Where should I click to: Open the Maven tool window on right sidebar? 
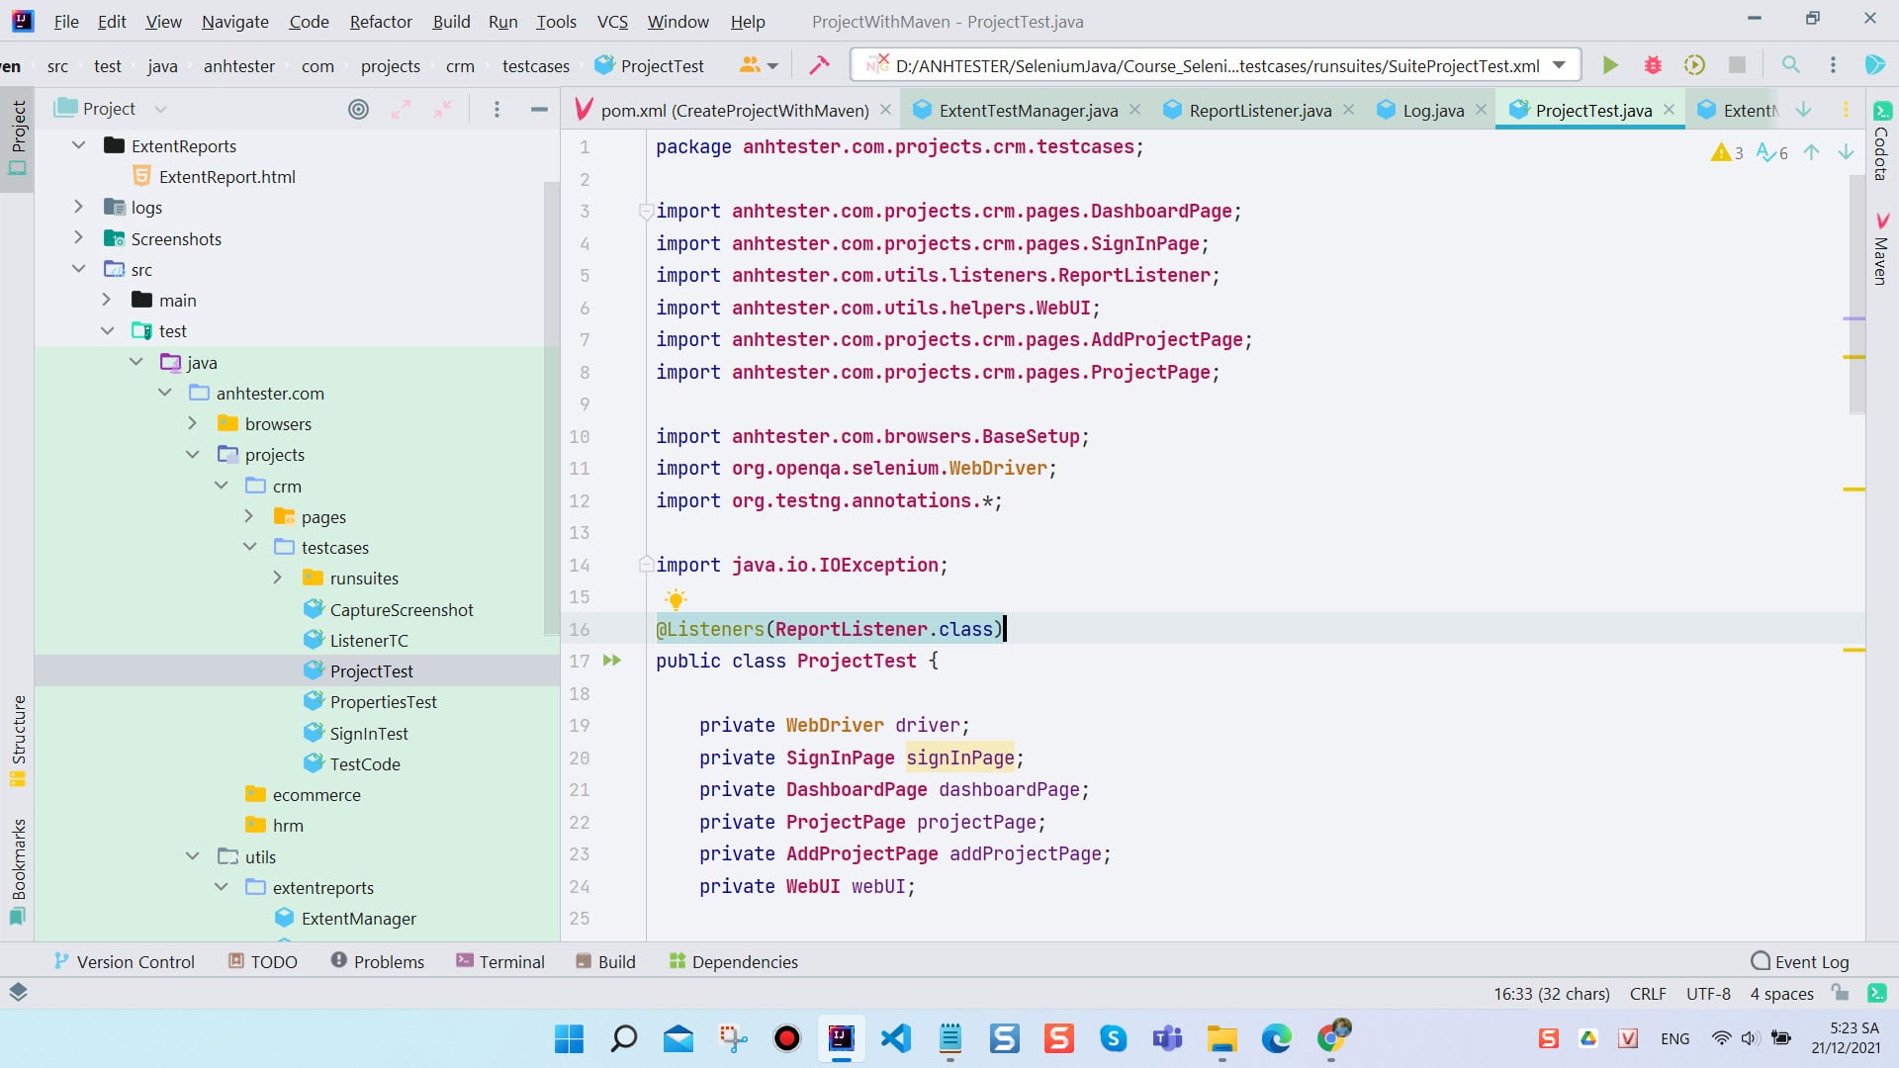click(1881, 250)
